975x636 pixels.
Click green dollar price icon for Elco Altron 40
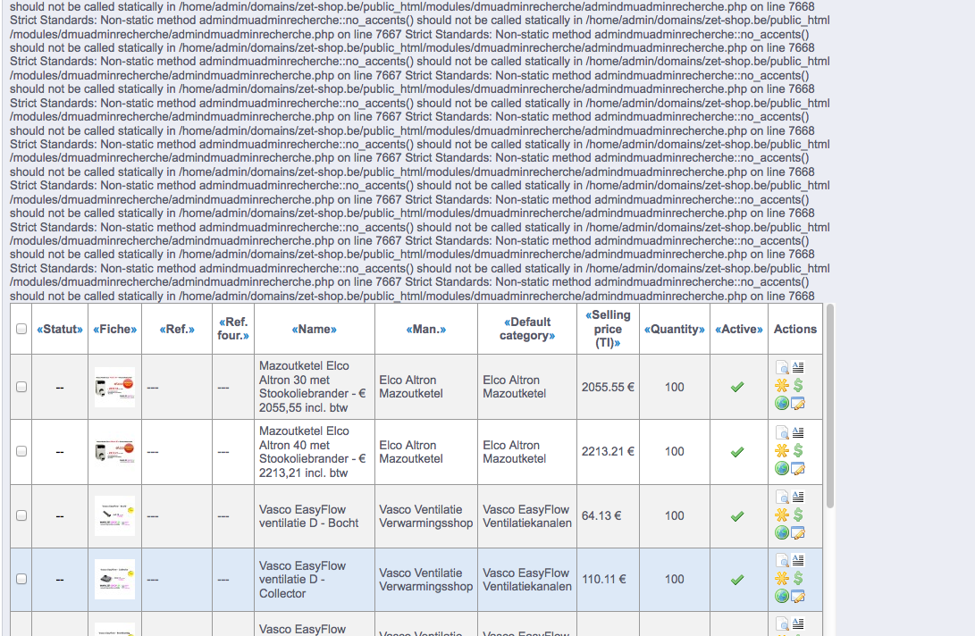[x=798, y=450]
